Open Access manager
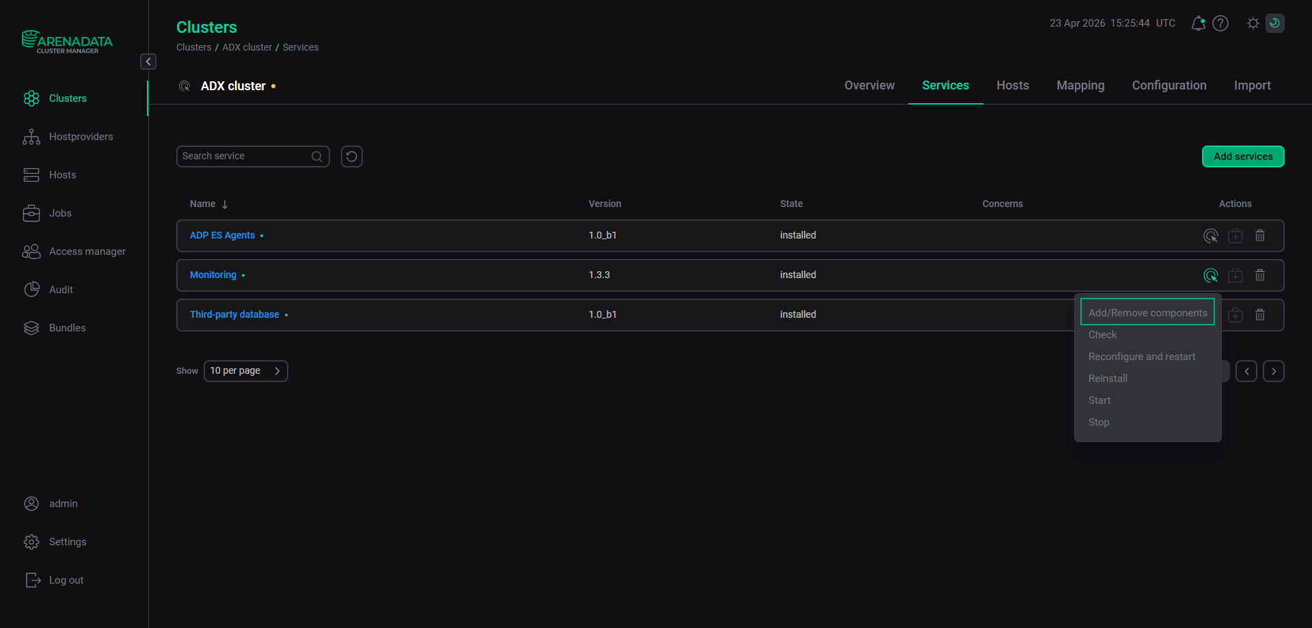The height and width of the screenshot is (628, 1312). [x=74, y=251]
